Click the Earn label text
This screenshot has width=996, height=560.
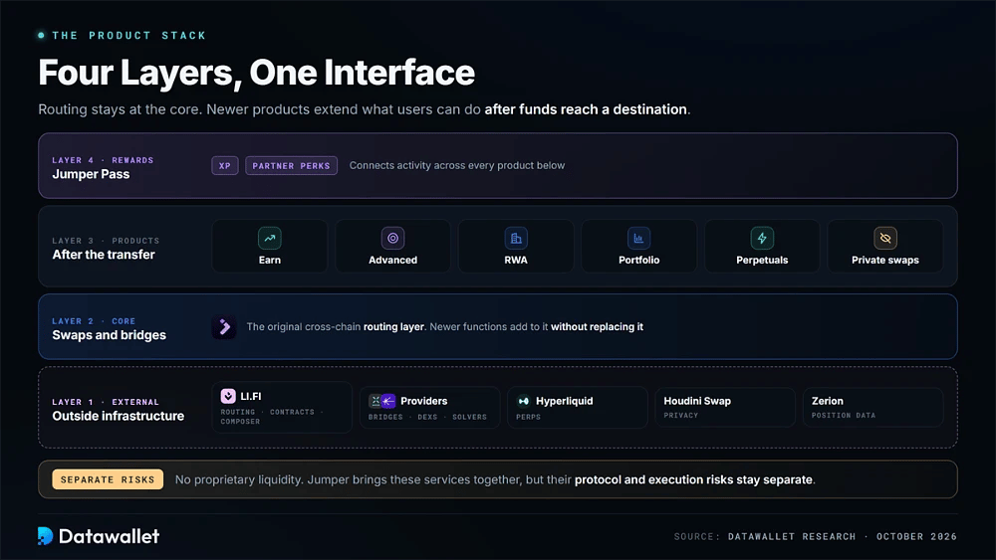coord(269,260)
